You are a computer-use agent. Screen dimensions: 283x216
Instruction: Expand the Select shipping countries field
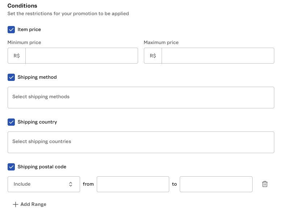tap(141, 142)
